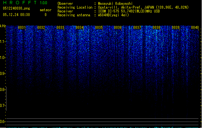
Task: Select the 0036 time marker
Action: click(x=118, y=28)
